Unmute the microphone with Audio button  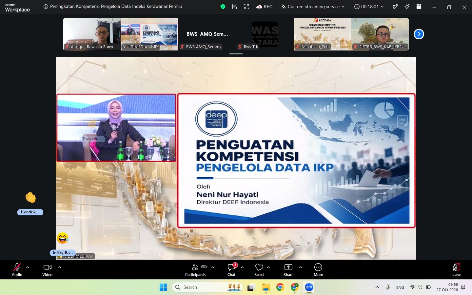(x=17, y=270)
